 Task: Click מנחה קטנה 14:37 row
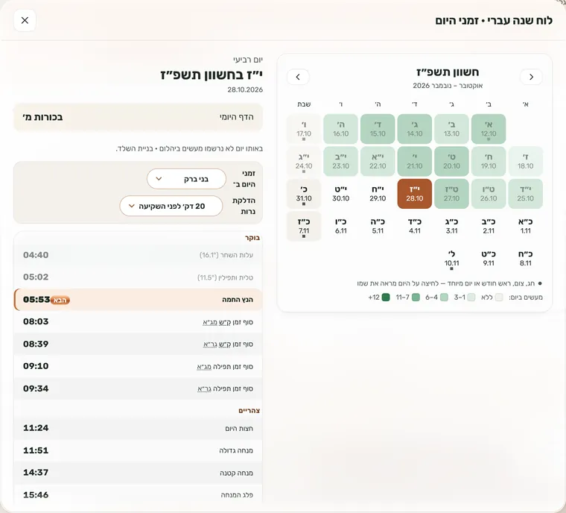(138, 473)
